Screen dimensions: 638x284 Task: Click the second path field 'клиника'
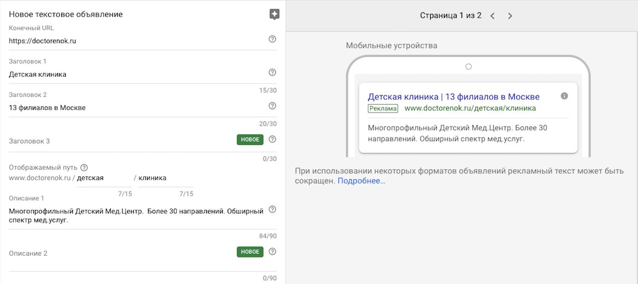click(x=166, y=178)
